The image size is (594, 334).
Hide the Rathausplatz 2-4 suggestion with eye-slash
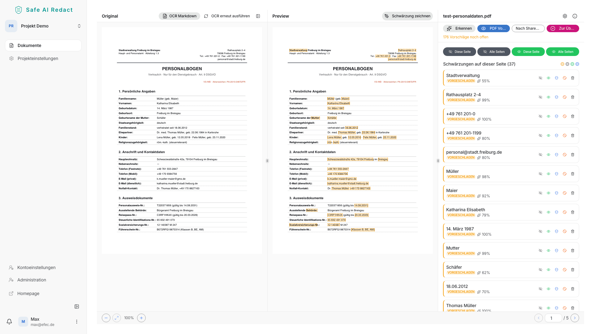[x=540, y=97]
